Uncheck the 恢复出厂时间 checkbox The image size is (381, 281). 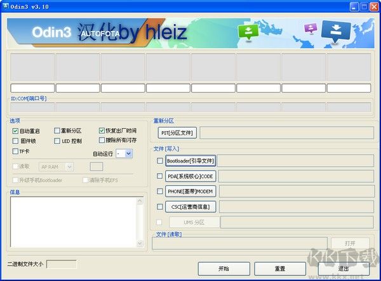[102, 131]
